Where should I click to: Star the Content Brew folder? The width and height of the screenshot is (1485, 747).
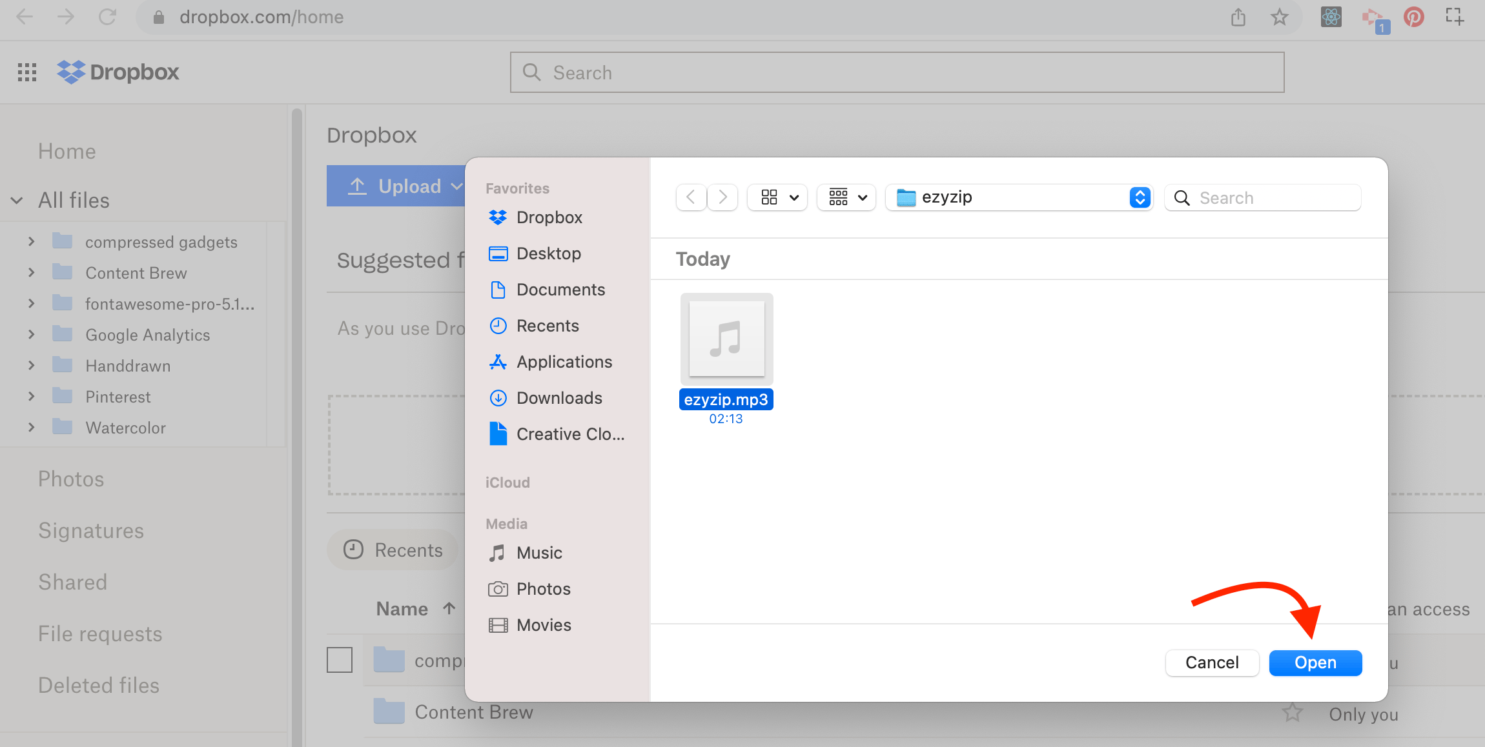click(x=1292, y=713)
